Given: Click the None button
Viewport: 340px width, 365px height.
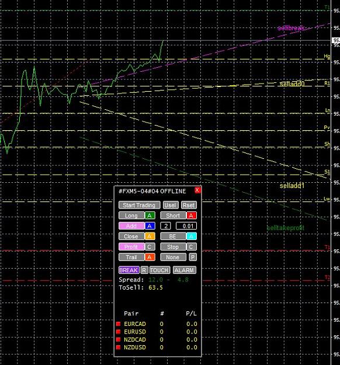Looking at the screenshot, I should (173, 257).
